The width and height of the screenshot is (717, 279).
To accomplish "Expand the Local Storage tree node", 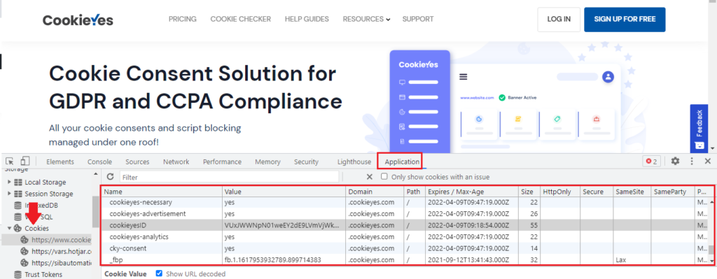I will pyautogui.click(x=9, y=182).
